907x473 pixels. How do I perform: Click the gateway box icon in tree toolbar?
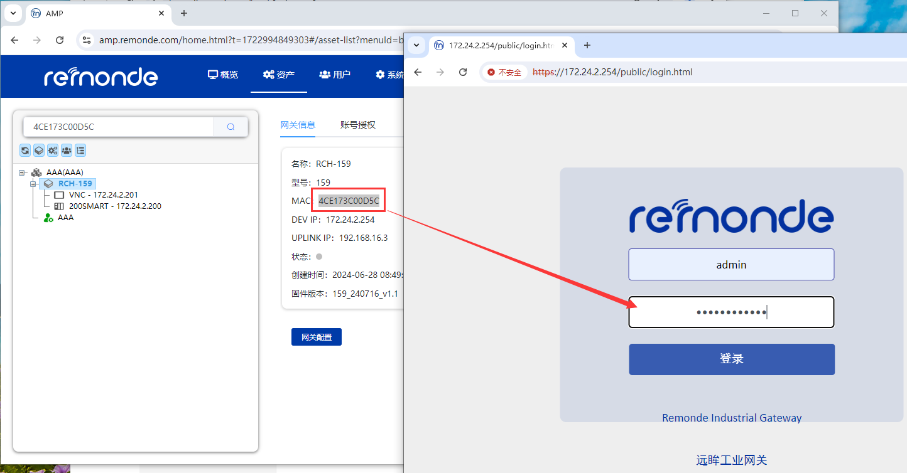(39, 150)
